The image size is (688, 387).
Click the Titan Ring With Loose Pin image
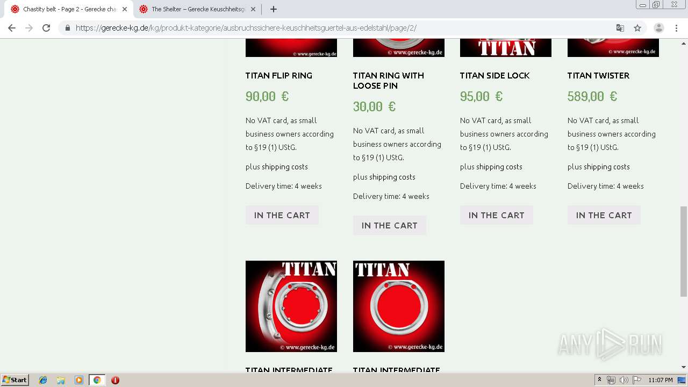click(399, 48)
